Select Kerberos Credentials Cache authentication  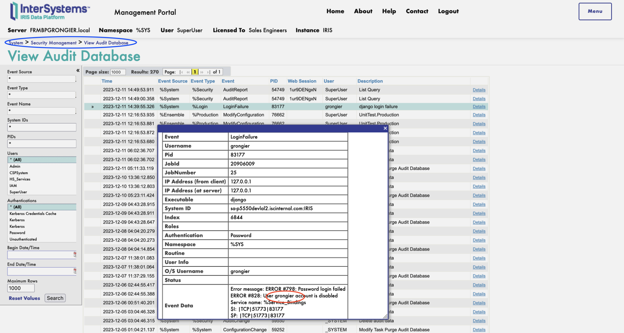click(33, 213)
